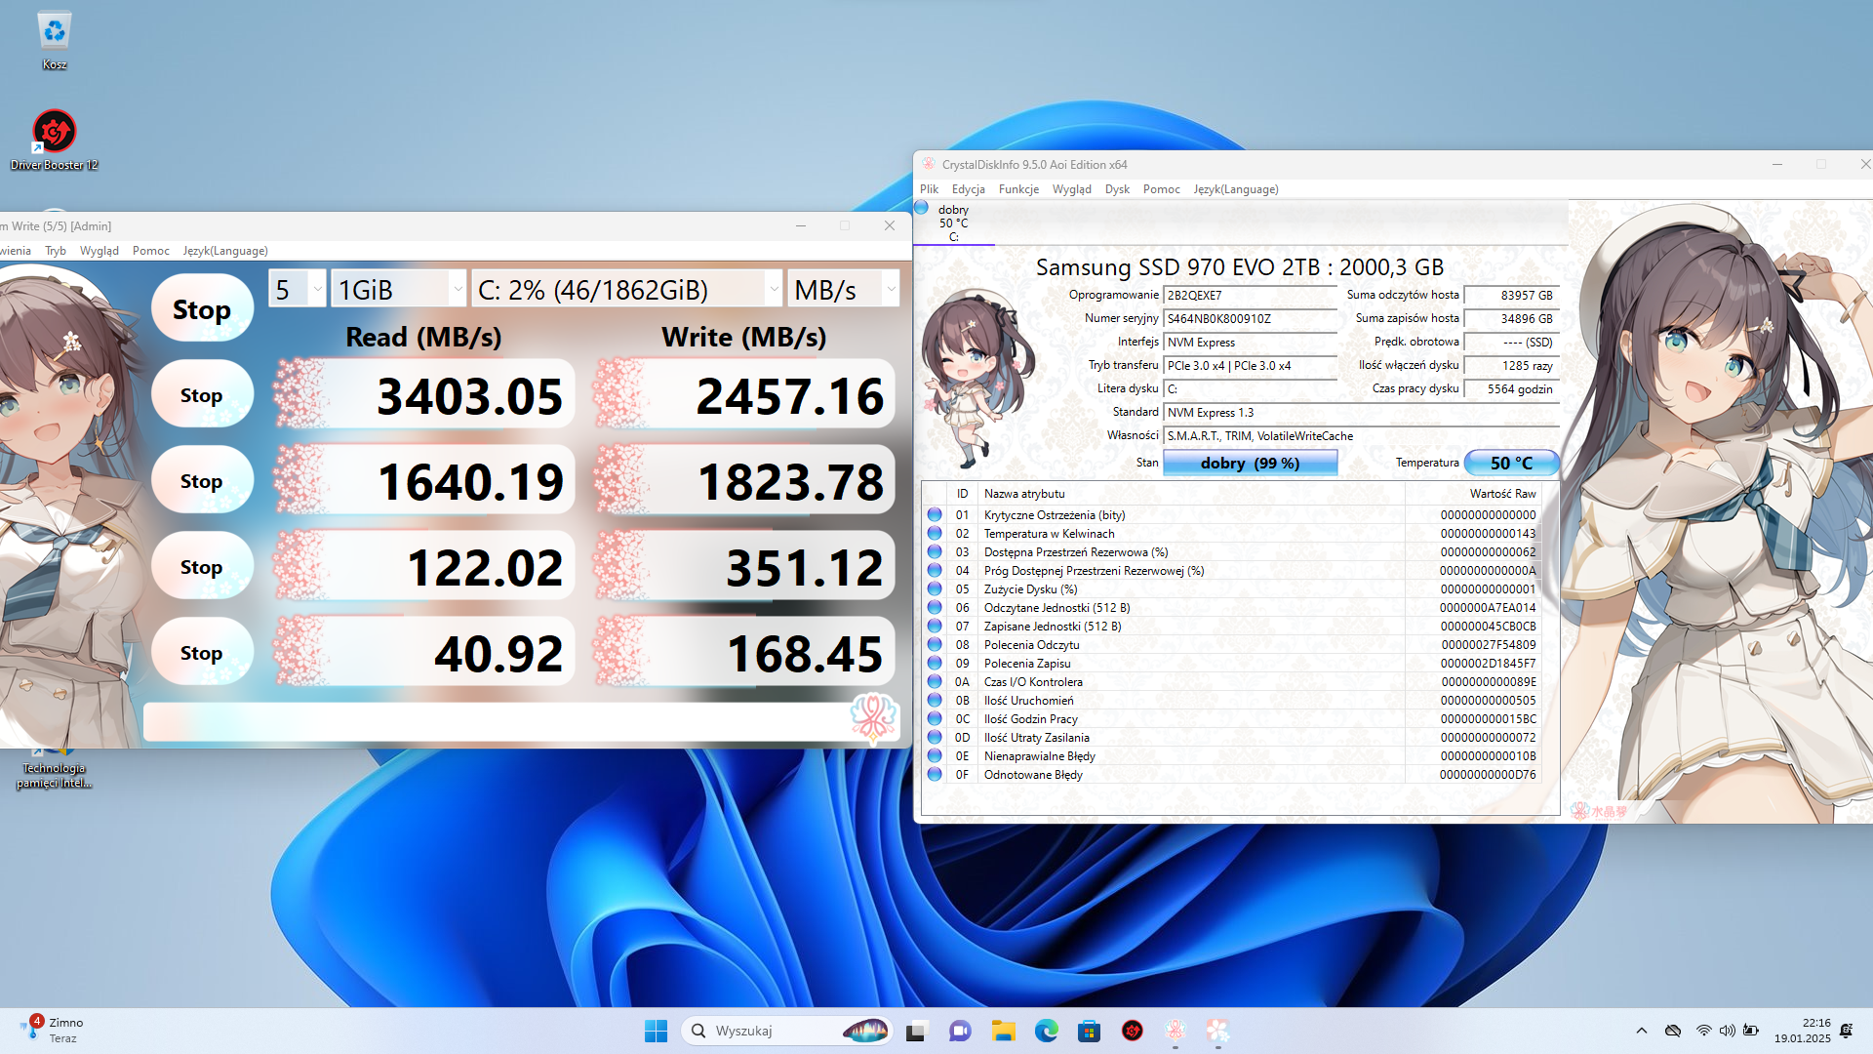Screen dimensions: 1873x1054
Task: Open the purple video chat taskbar icon
Action: [960, 1031]
